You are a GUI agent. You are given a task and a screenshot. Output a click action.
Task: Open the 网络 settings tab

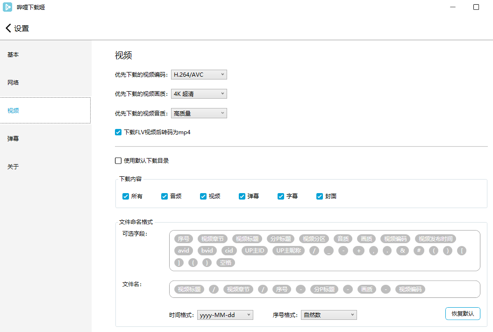point(13,83)
